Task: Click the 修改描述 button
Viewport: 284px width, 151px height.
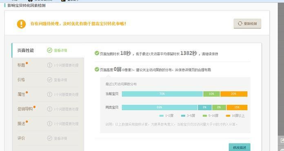Action: [240, 147]
